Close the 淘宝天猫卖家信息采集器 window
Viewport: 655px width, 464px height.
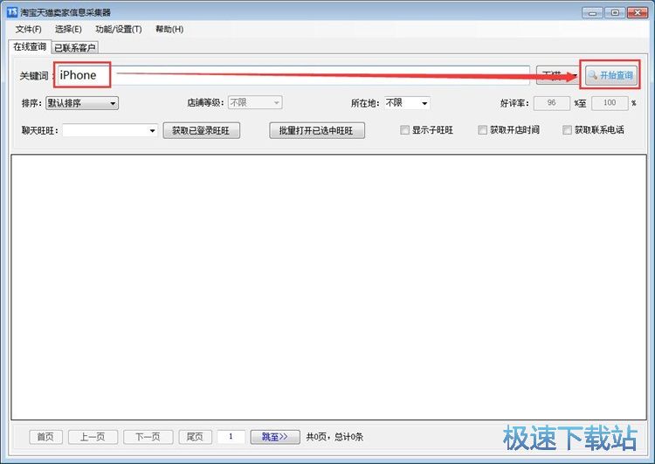638,12
